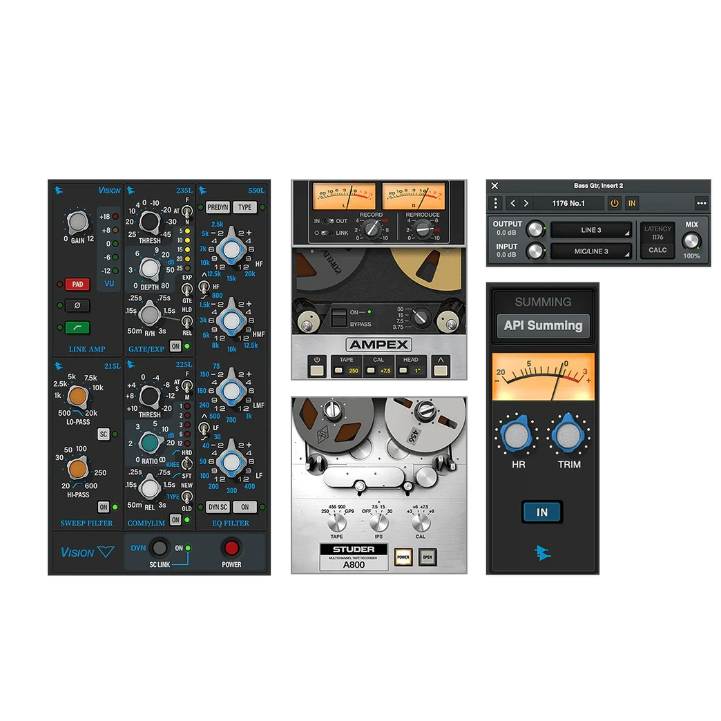Click the Studer CAL knob

[421, 523]
